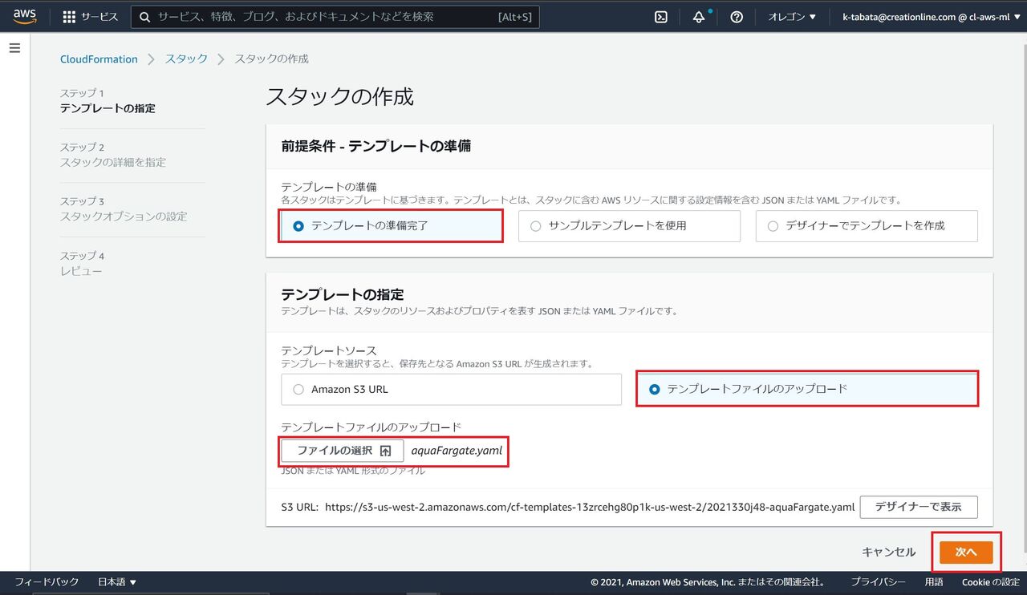Open the オレゴン region dropdown
Image resolution: width=1027 pixels, height=595 pixels.
792,17
